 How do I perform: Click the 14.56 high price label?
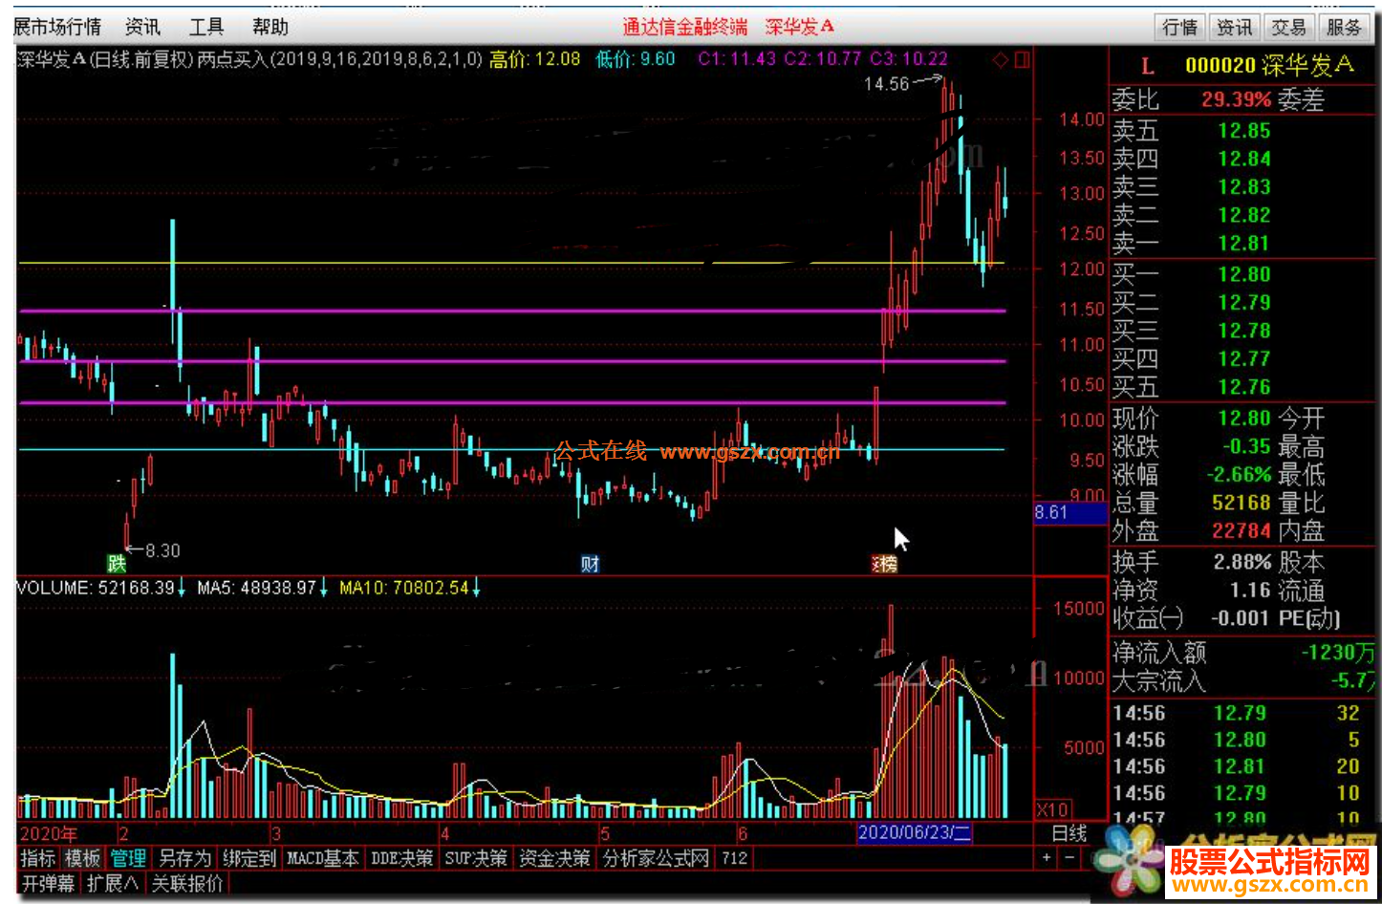coord(887,84)
